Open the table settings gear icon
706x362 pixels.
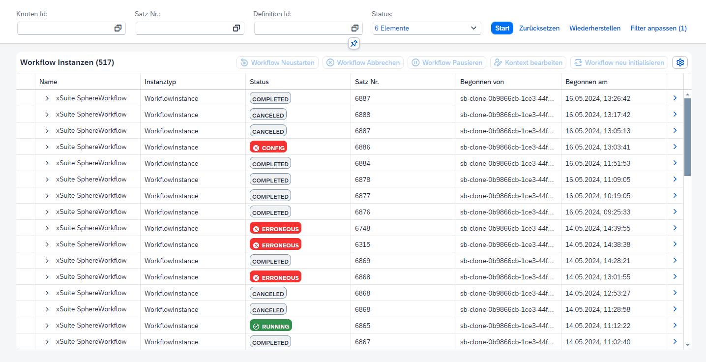[680, 62]
